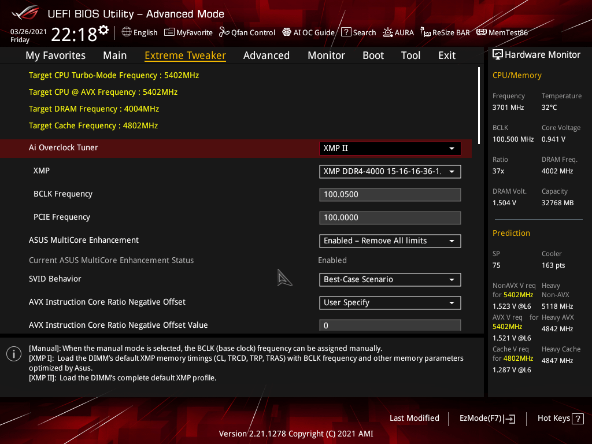Select the Extreme Tweaker tab
Screen dimensions: 592x444
pos(186,55)
